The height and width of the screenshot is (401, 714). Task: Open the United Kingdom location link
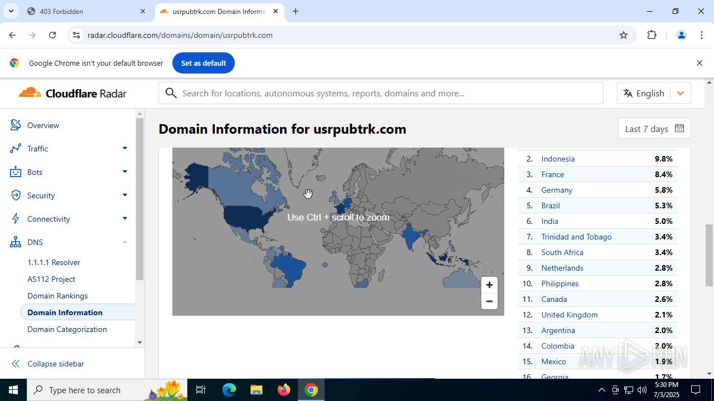coord(570,315)
